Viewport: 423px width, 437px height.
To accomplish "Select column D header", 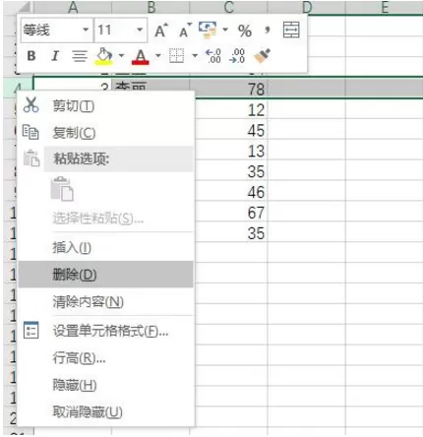I will click(307, 7).
